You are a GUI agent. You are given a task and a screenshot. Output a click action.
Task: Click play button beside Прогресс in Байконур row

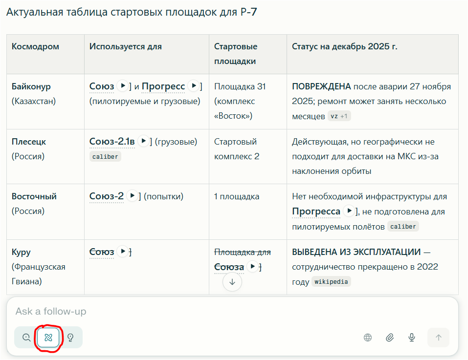194,86
